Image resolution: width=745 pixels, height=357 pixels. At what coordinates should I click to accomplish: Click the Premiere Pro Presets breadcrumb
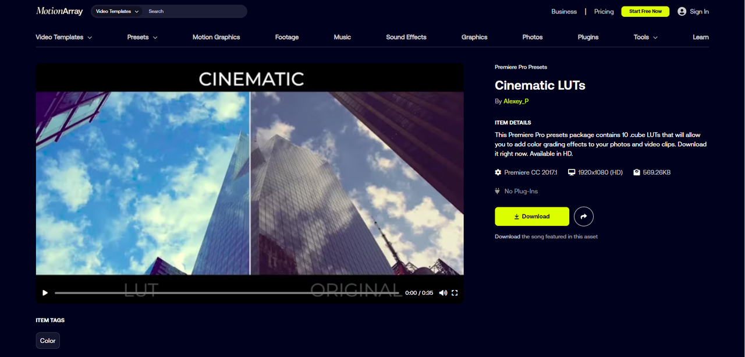(x=520, y=67)
